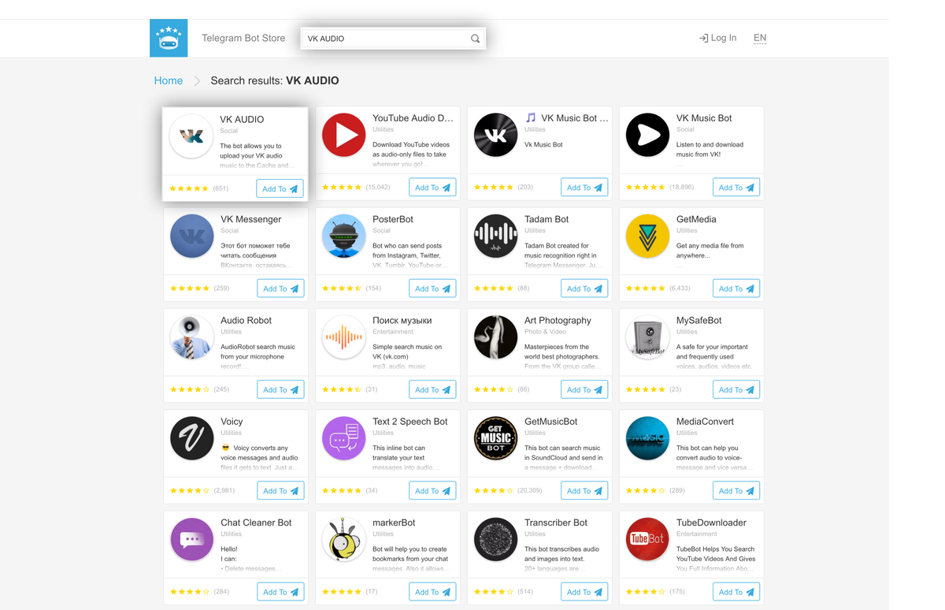945x610 pixels.
Task: Add Audio Robot via Add To
Action: [x=280, y=389]
